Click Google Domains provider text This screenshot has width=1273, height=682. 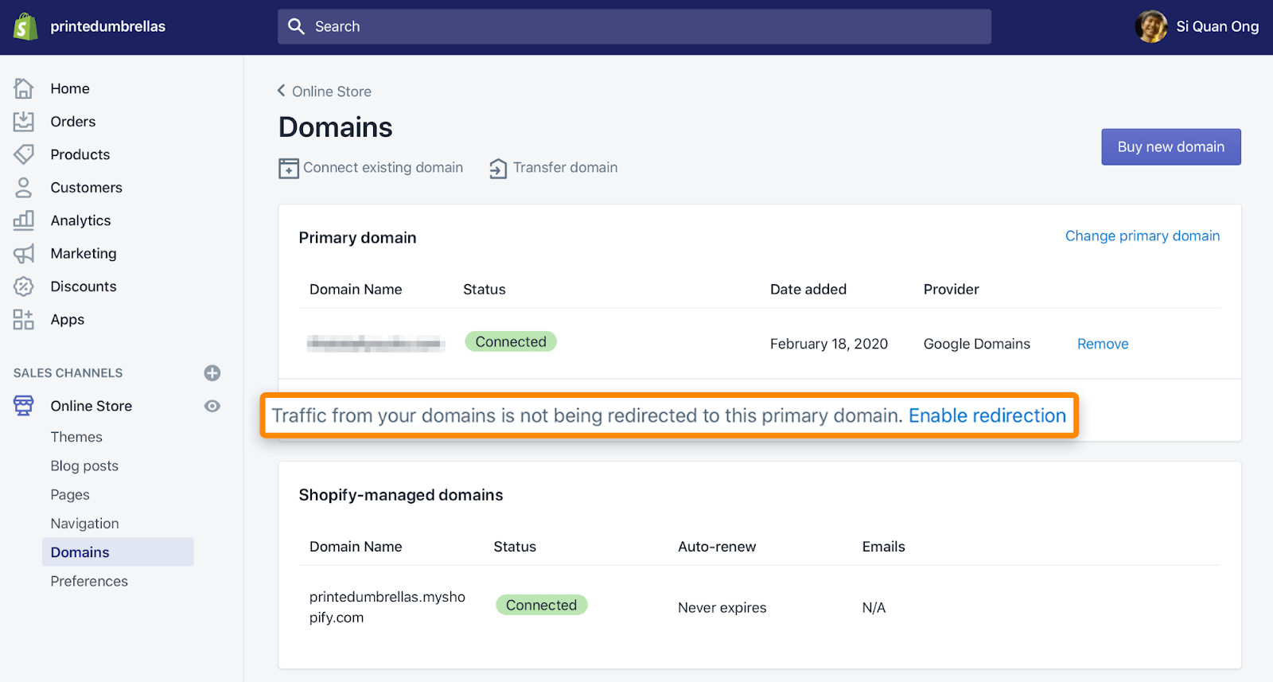[977, 344]
